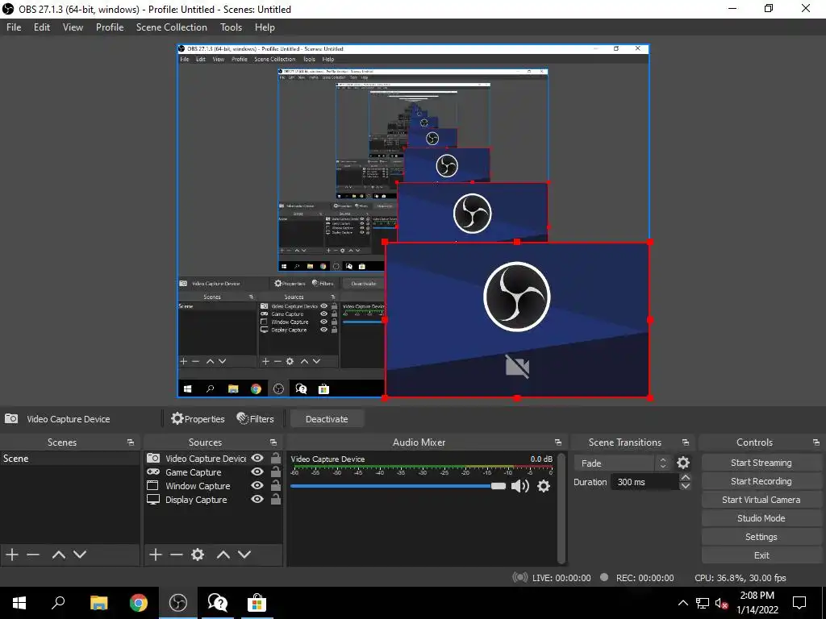Pop out the Scenes dock

point(131,442)
